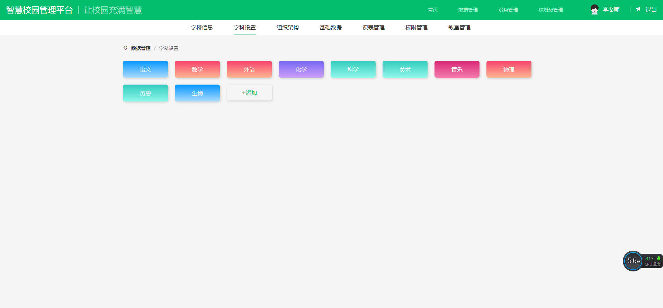This screenshot has width=663, height=308.
Task: Open the 设备管理 top menu
Action: click(x=508, y=10)
